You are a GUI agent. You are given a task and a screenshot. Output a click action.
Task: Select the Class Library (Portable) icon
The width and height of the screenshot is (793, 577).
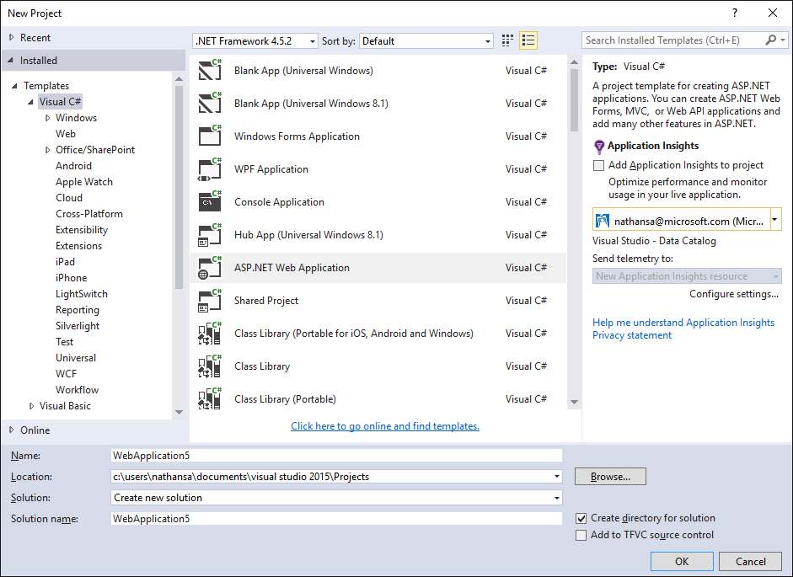tap(209, 398)
